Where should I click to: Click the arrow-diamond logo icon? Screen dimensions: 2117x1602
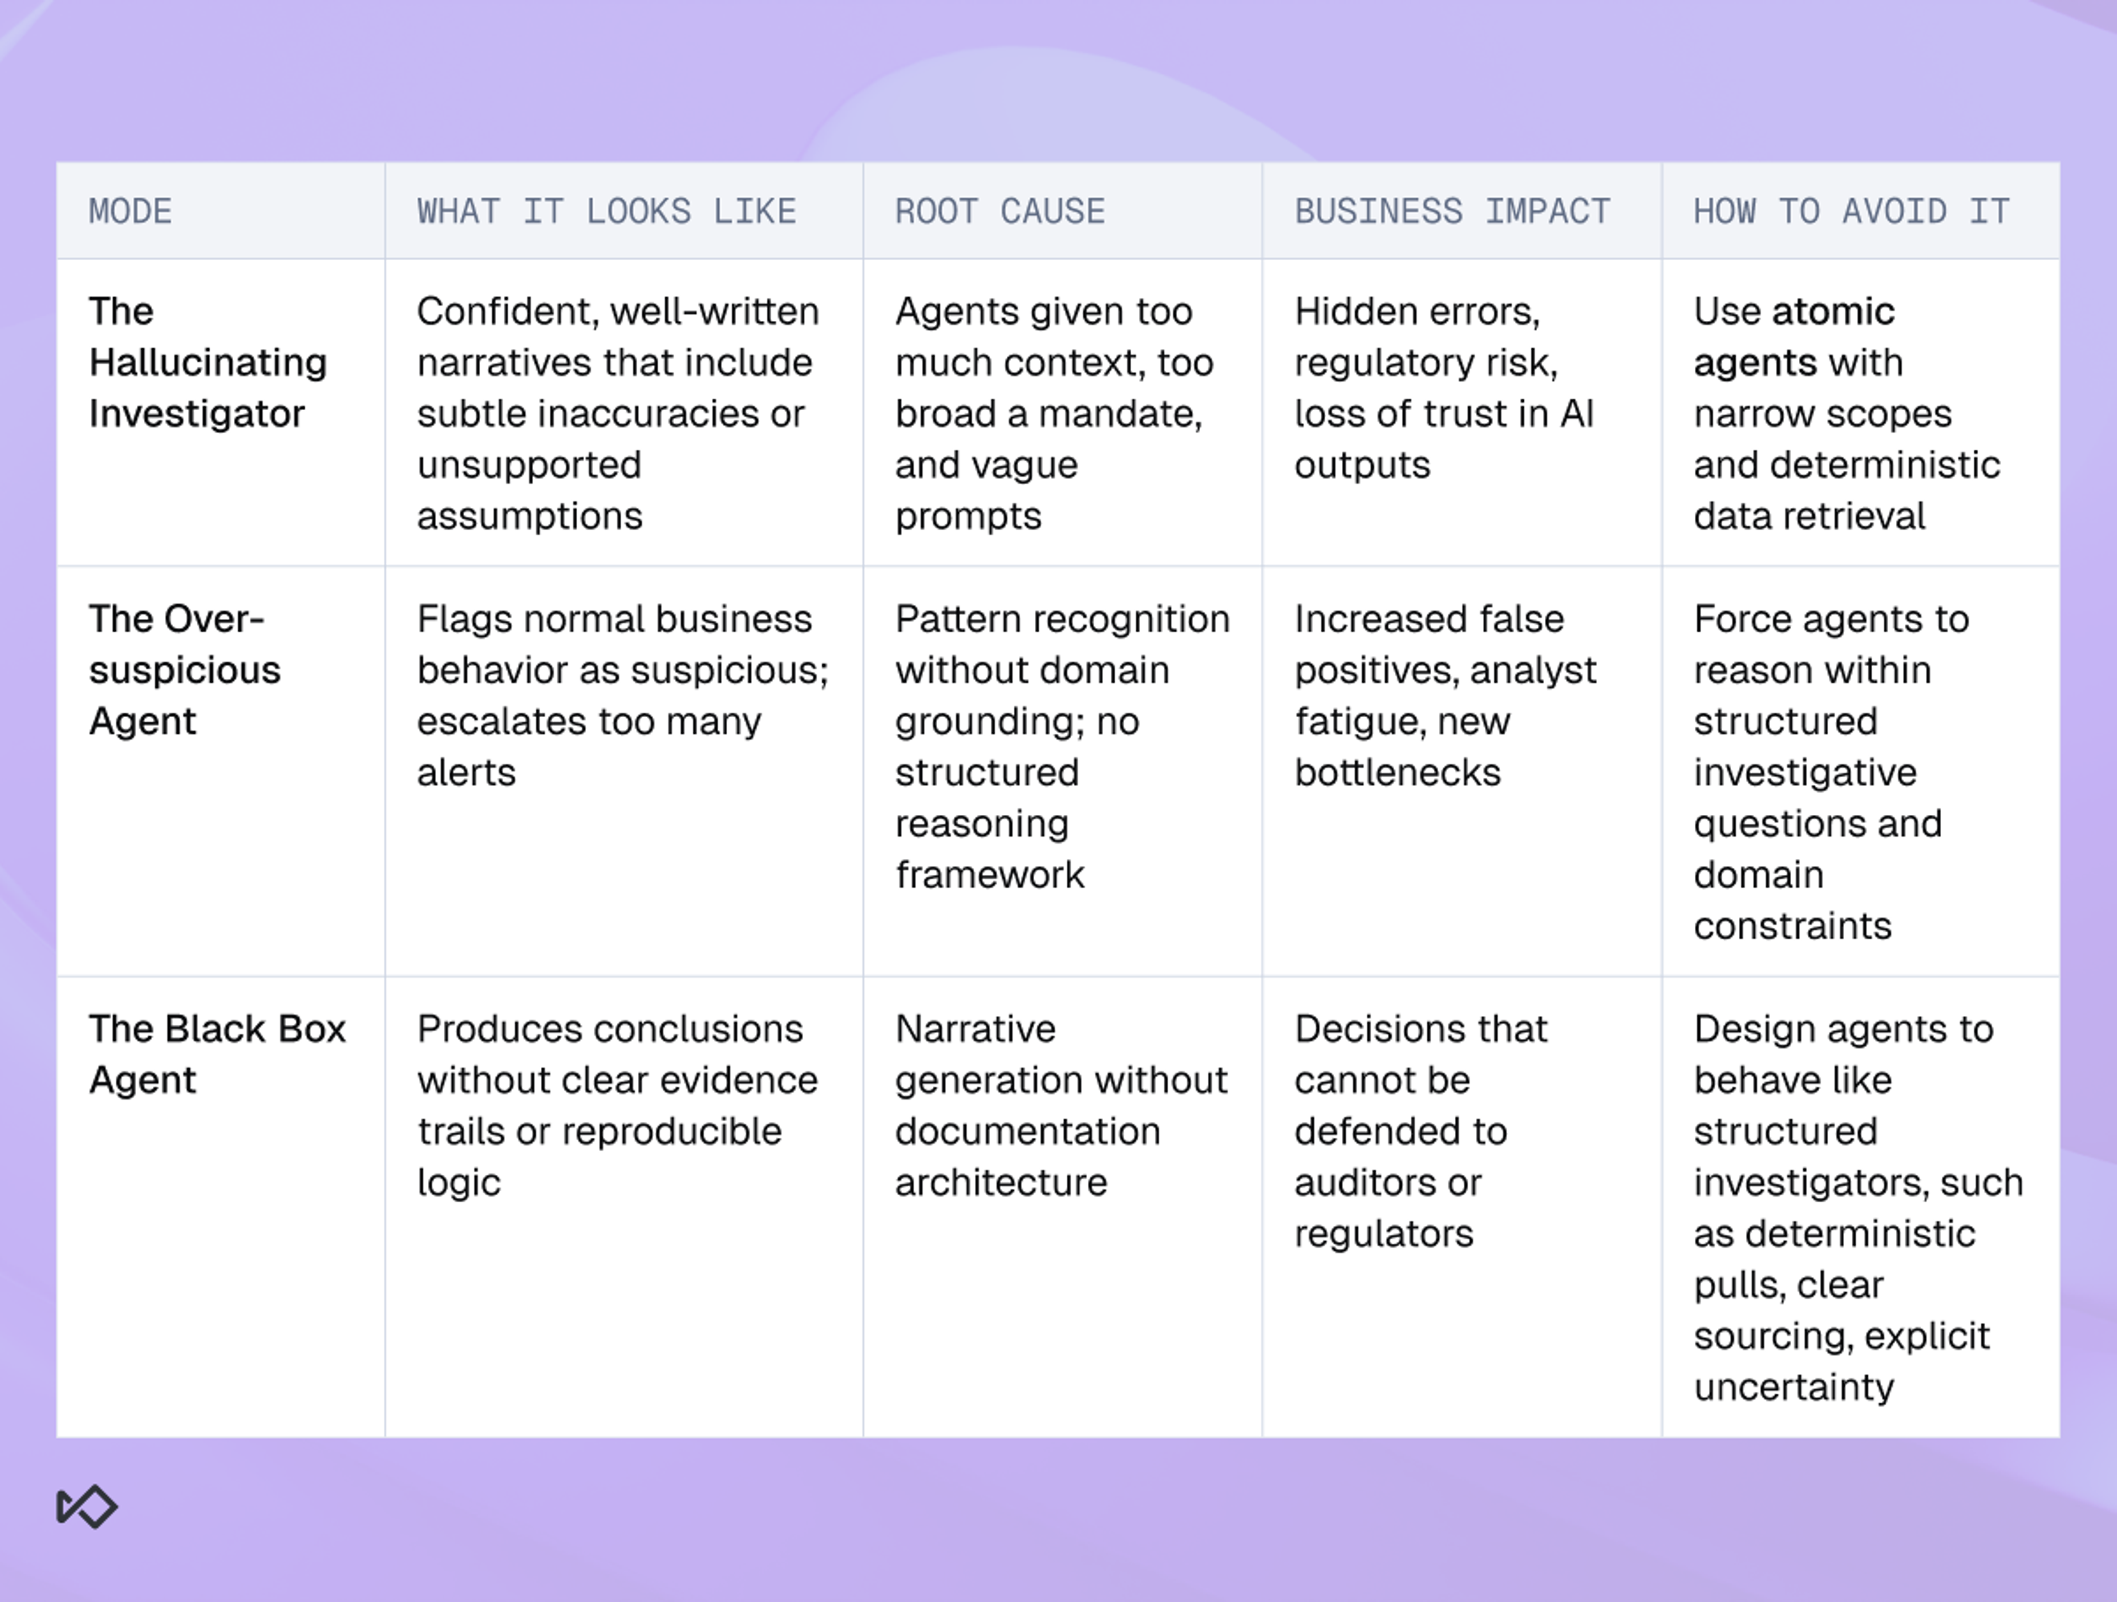[x=87, y=1506]
